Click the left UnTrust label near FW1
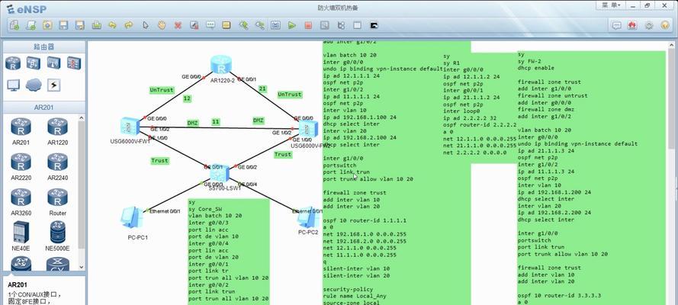Image resolution: width=678 pixels, height=305 pixels. coord(162,90)
